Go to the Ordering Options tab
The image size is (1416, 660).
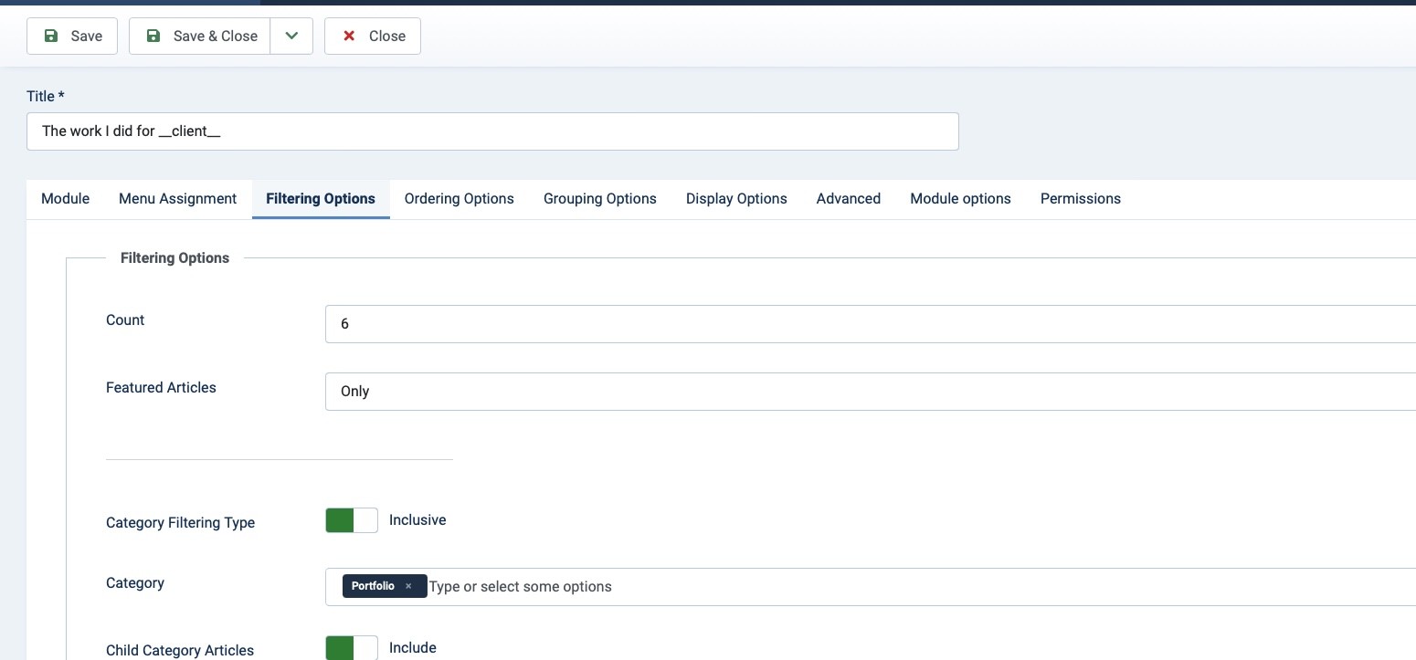459,199
